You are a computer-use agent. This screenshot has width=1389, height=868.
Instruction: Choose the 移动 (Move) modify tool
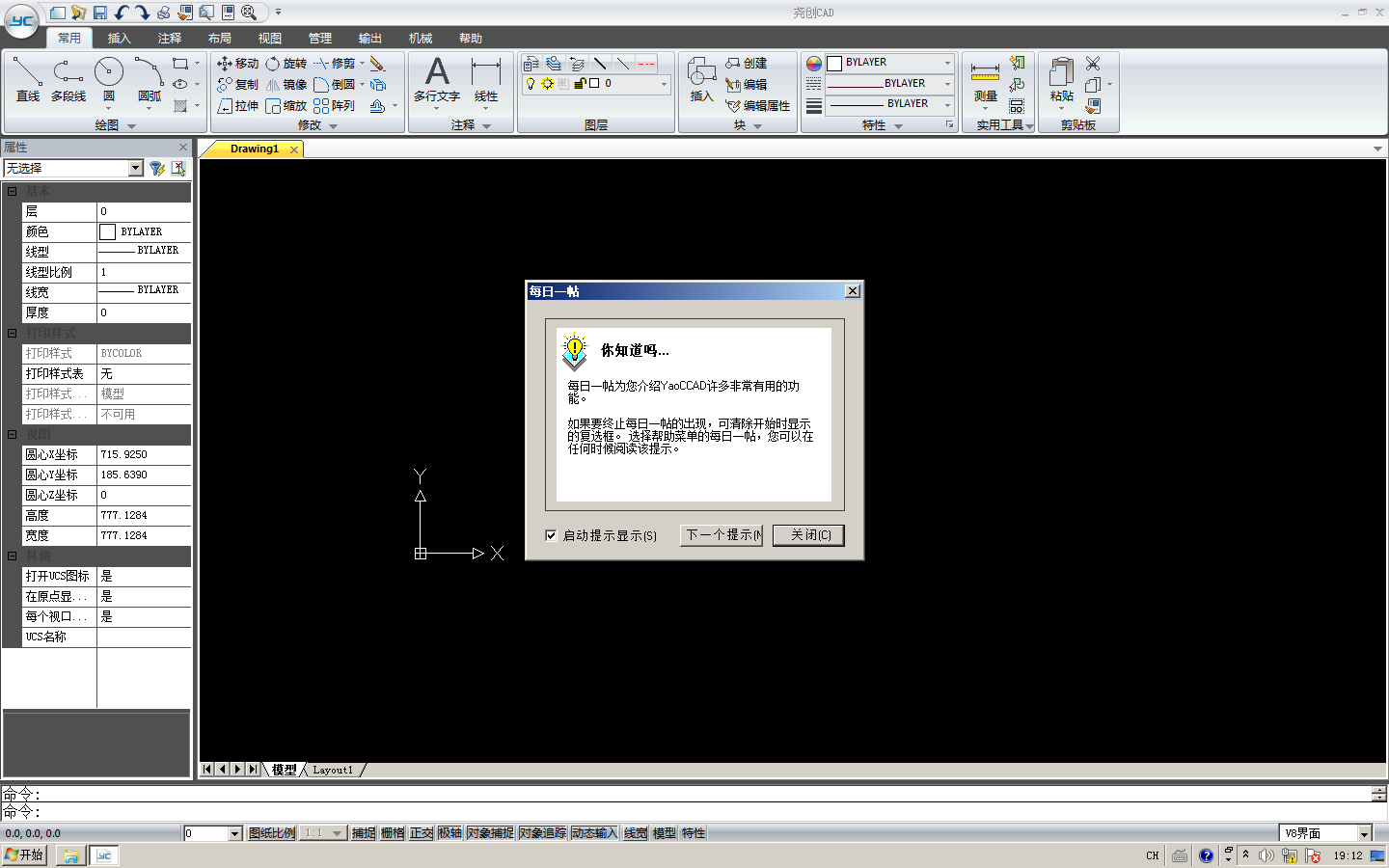237,64
